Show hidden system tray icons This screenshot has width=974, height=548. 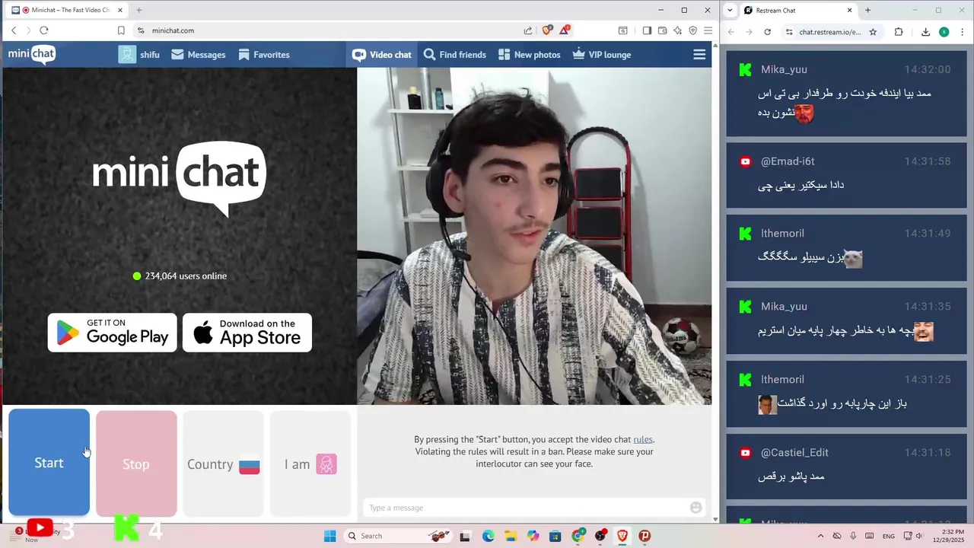(x=820, y=536)
